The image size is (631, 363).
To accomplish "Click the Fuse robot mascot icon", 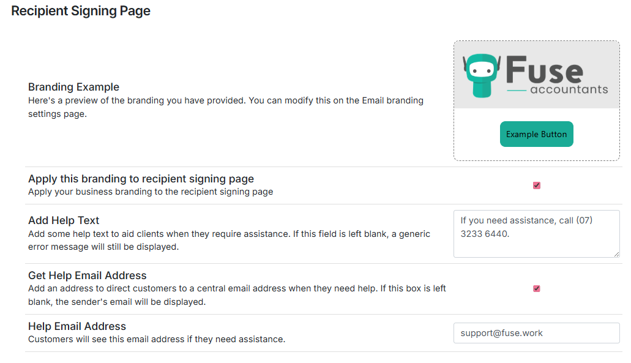I will [482, 75].
